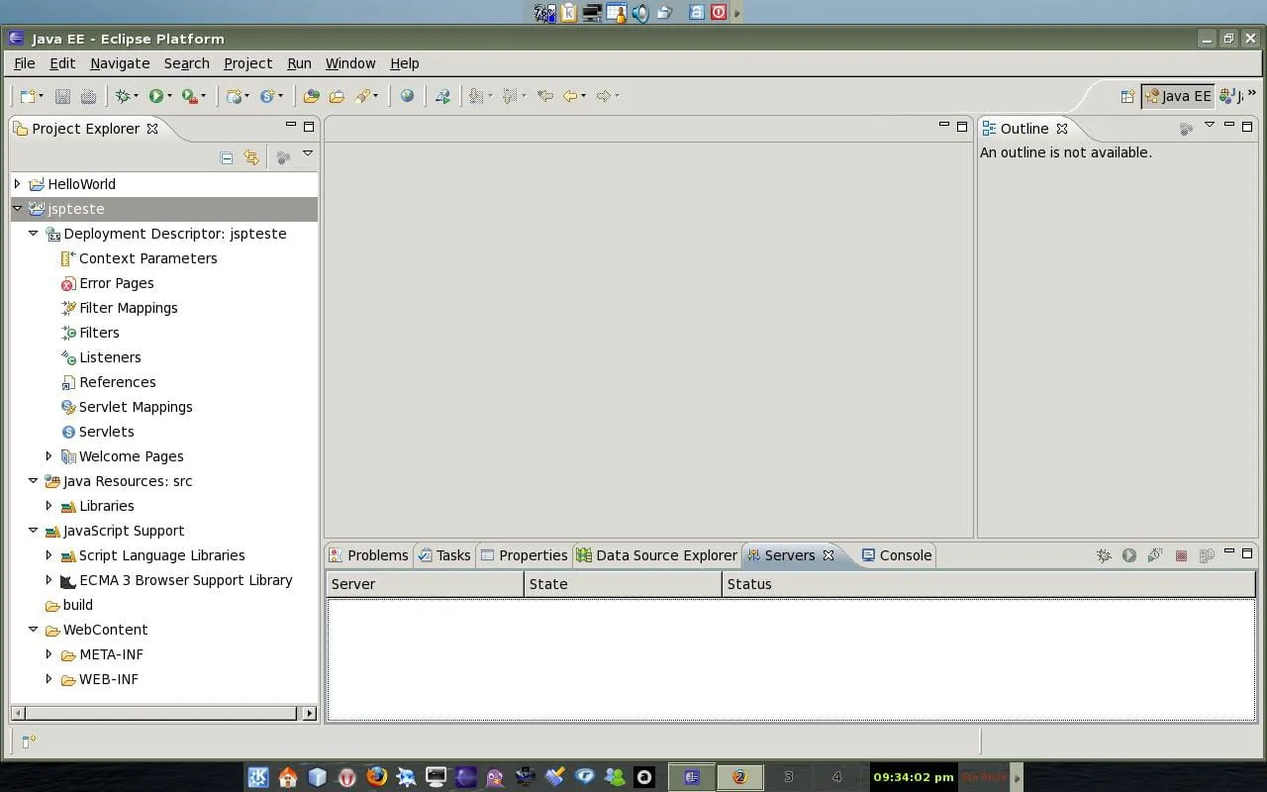Click the Server column header
The image size is (1267, 792).
pos(425,584)
